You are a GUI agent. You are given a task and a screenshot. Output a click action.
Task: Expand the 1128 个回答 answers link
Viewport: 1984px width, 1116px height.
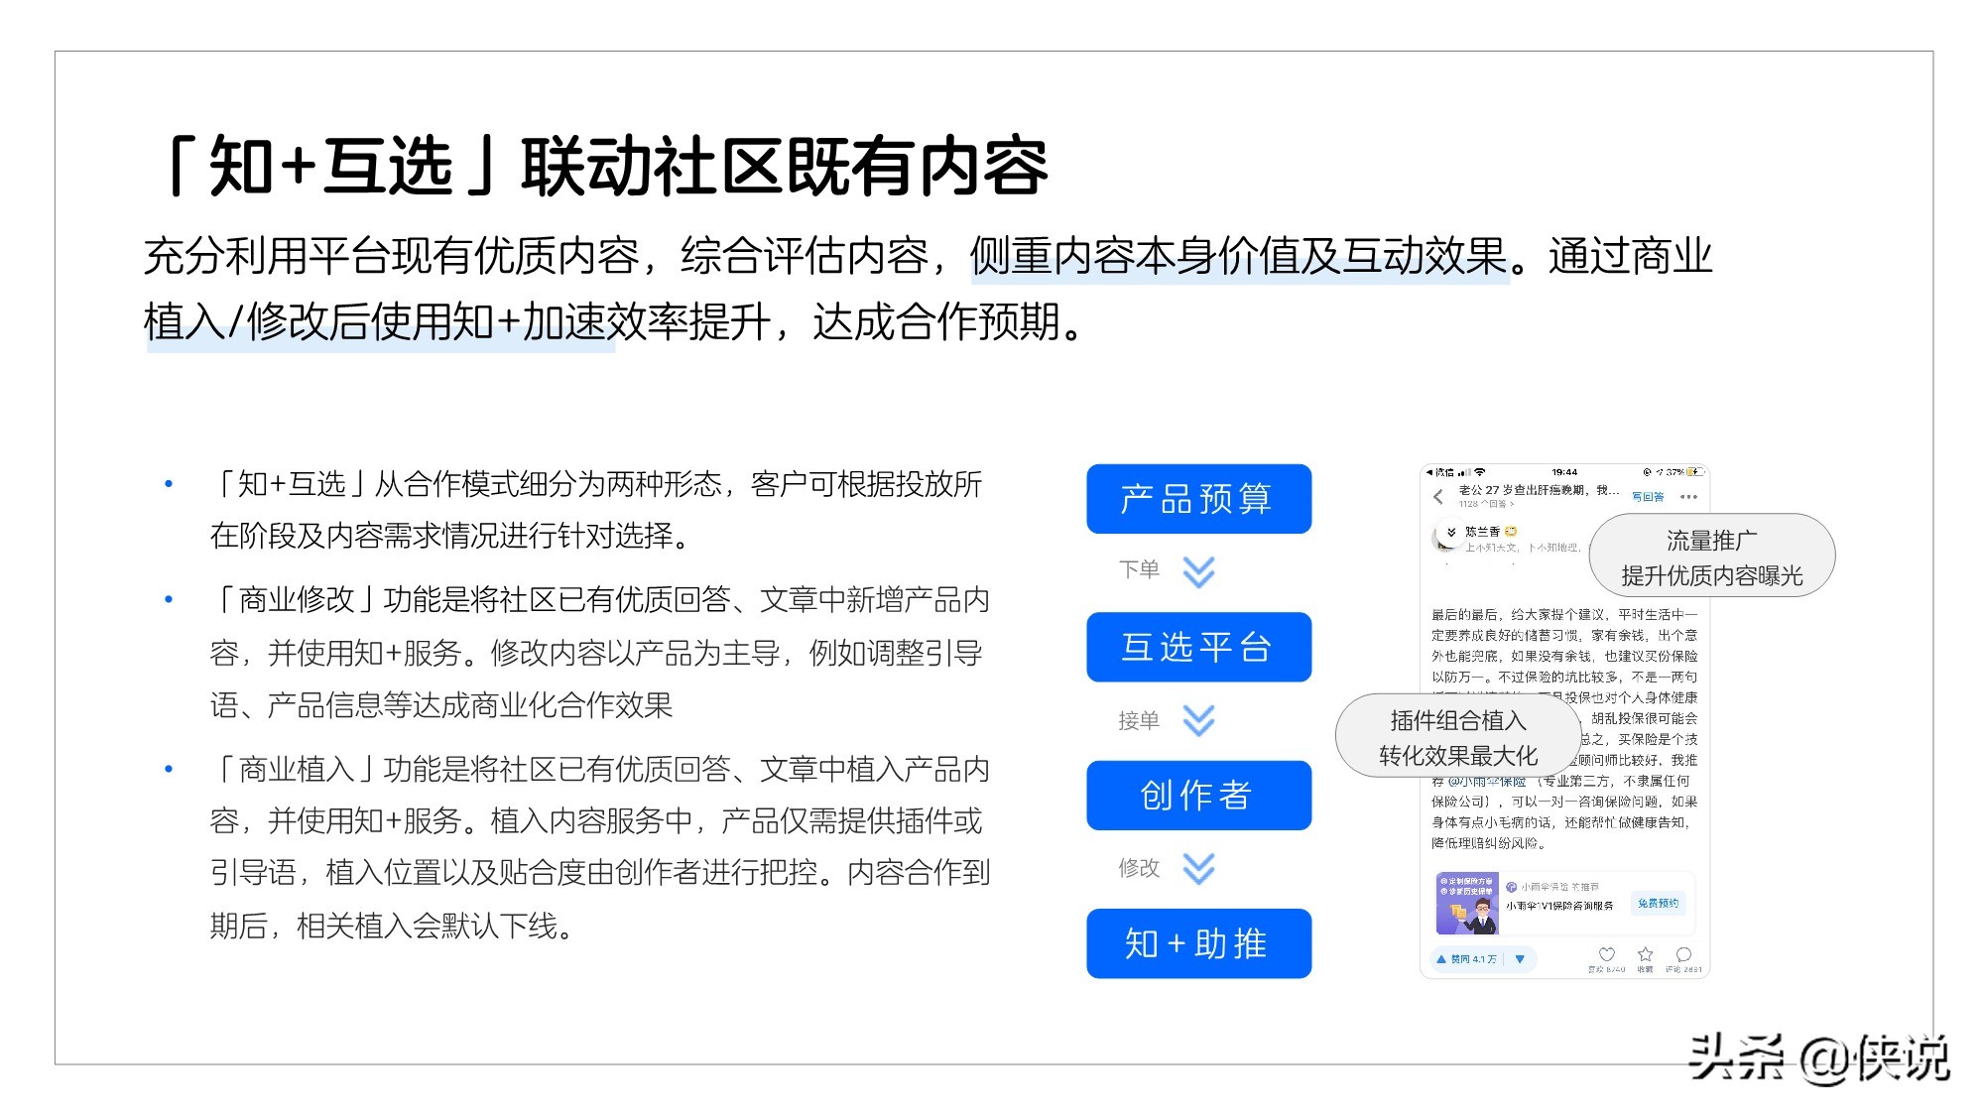(1485, 504)
